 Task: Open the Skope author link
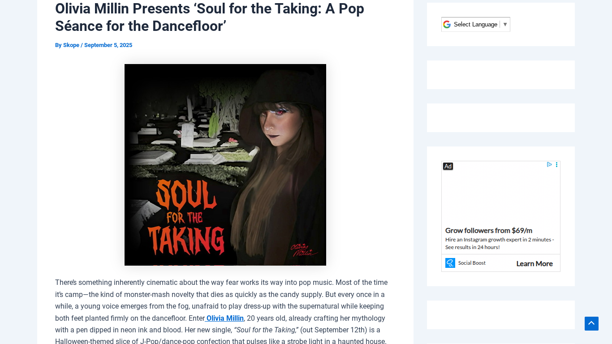71,45
